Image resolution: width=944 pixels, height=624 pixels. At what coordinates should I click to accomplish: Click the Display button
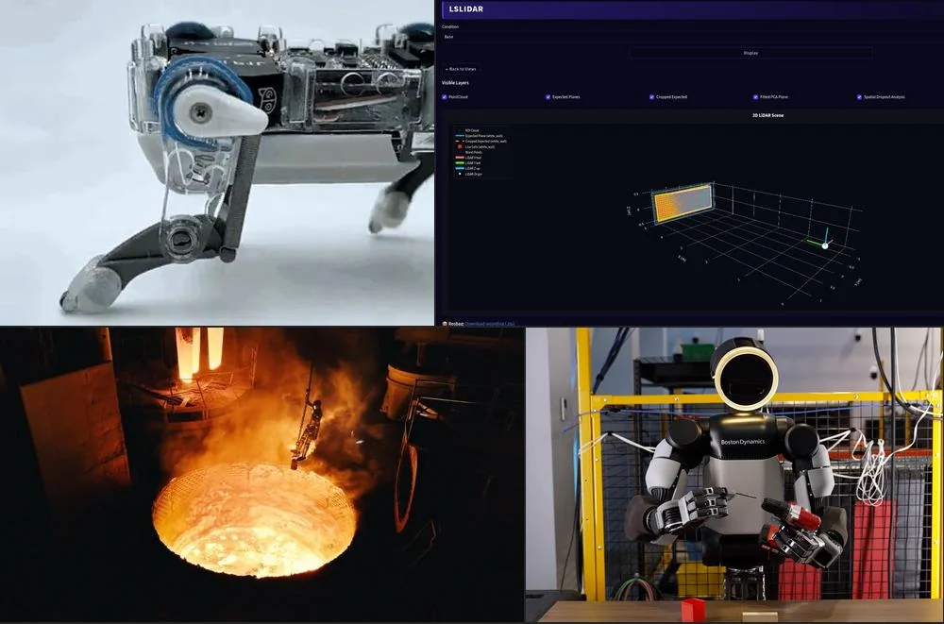click(x=750, y=53)
